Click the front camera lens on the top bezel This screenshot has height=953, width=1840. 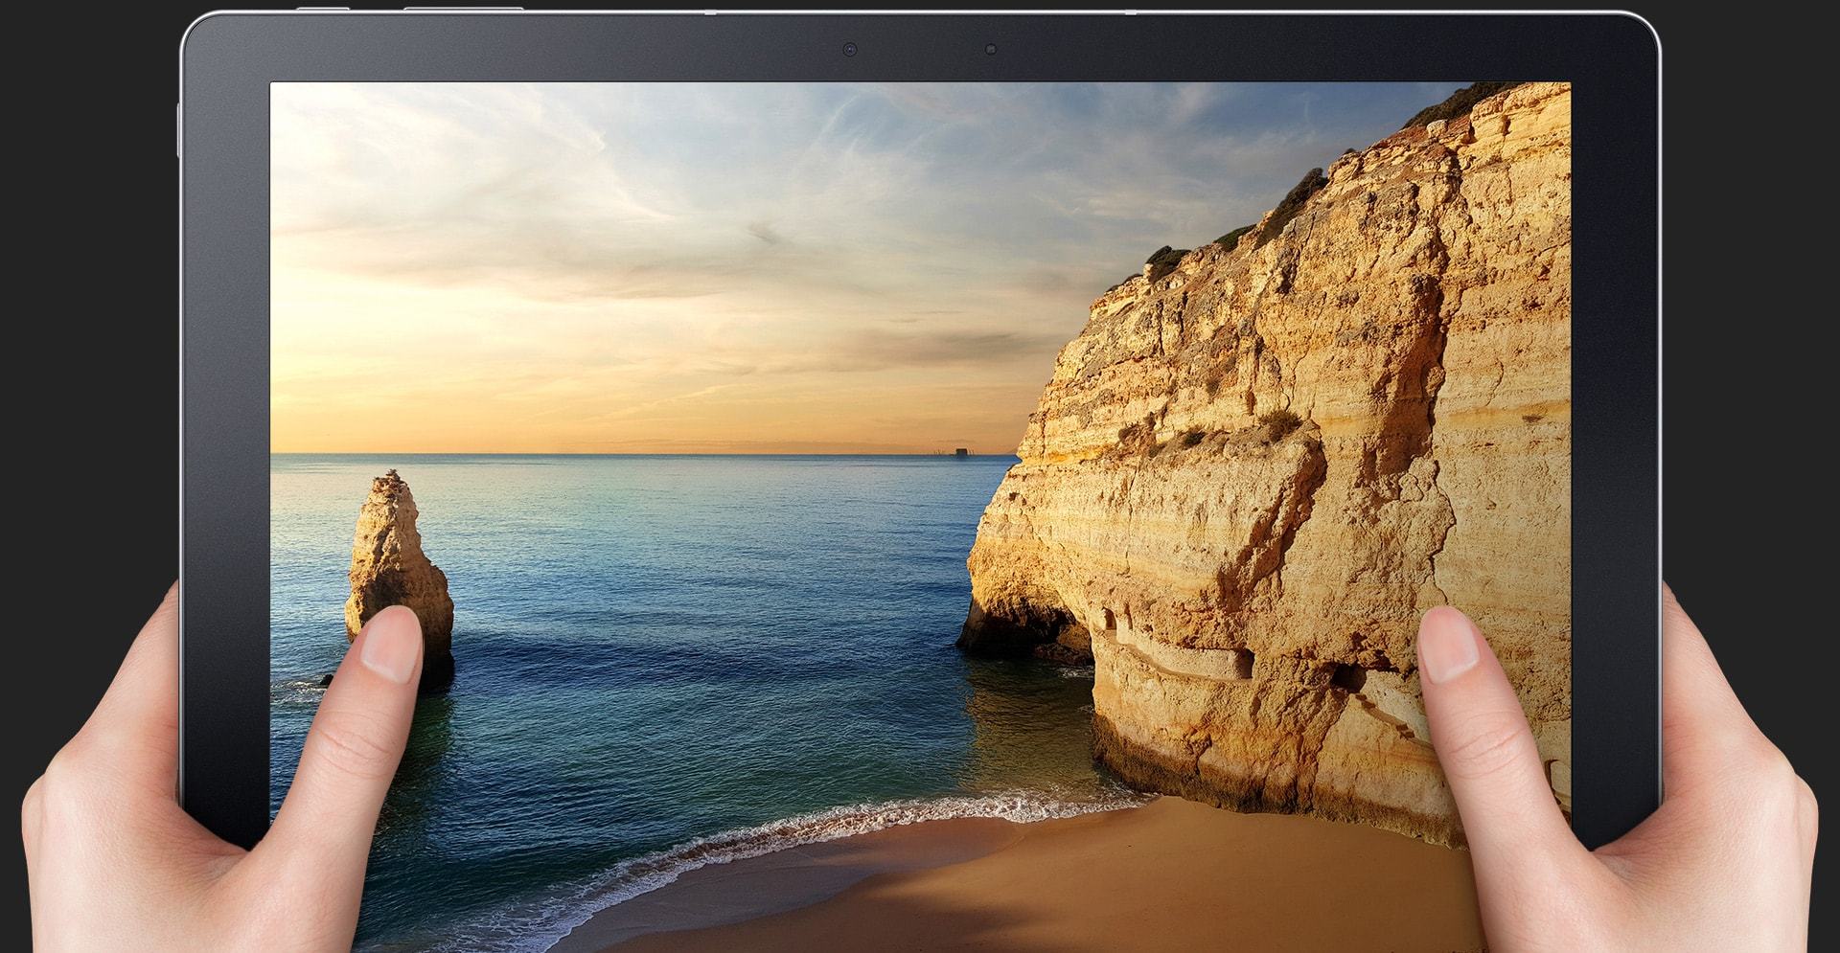pos(849,49)
